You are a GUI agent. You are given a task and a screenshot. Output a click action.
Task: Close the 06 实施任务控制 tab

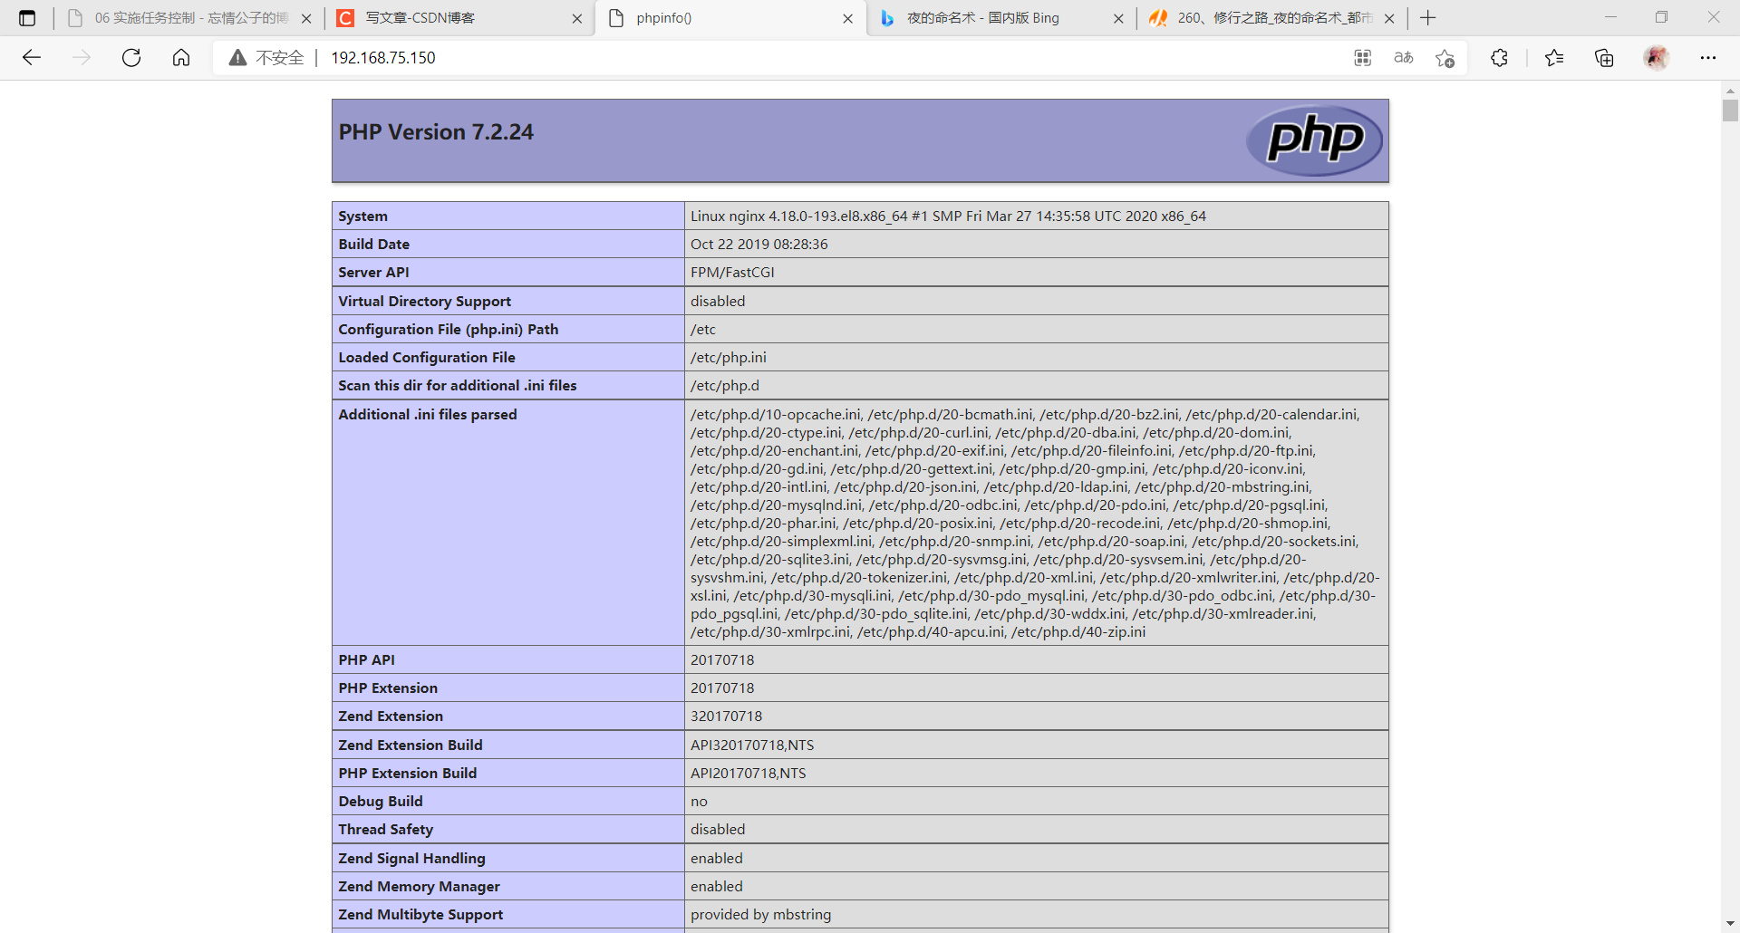306,18
